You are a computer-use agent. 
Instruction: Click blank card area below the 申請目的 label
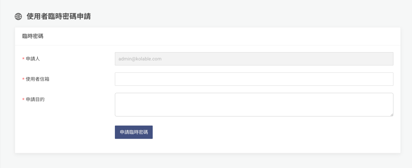pos(59,124)
